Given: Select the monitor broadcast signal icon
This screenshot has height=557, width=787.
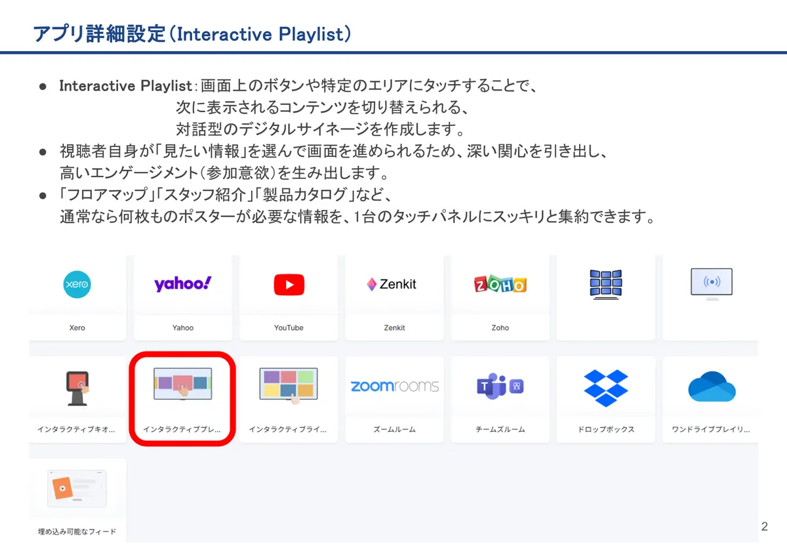Looking at the screenshot, I should click(x=712, y=285).
